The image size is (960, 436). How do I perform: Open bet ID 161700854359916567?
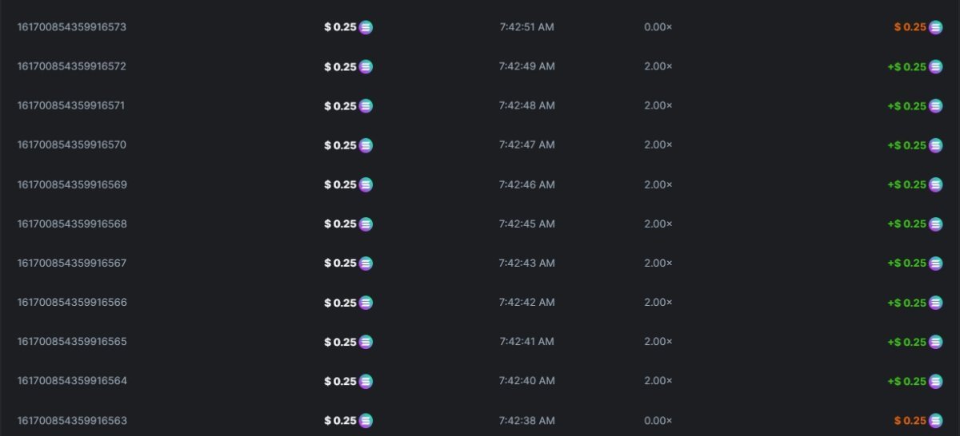tap(72, 264)
